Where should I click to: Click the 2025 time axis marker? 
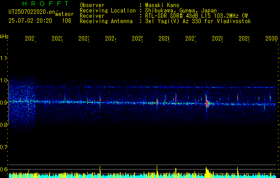(137, 38)
